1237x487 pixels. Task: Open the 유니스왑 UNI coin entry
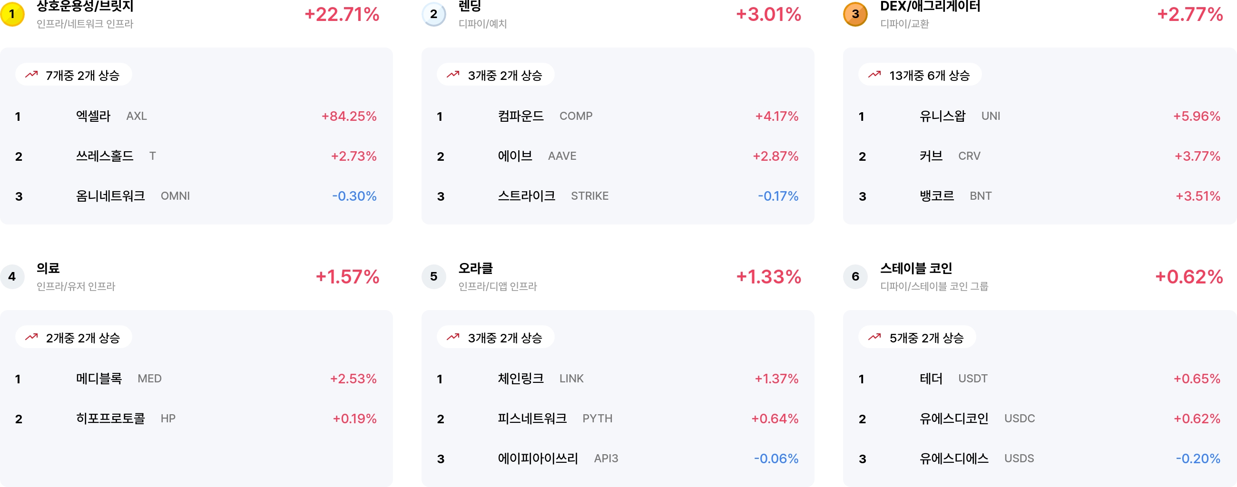tap(1040, 116)
